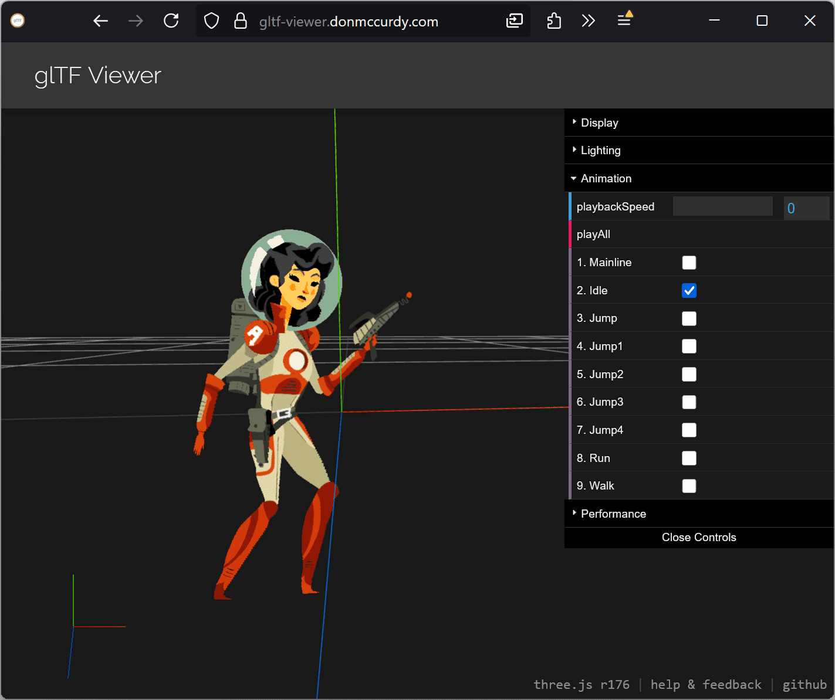Reload the current page
Screen dimensions: 835x700
coord(171,21)
